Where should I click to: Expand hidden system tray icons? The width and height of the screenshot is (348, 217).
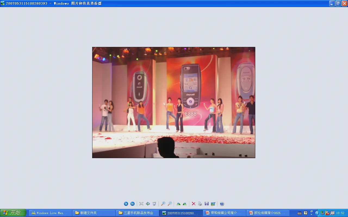pos(317,213)
